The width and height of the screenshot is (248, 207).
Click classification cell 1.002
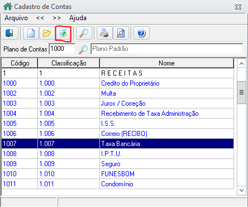click(x=69, y=93)
